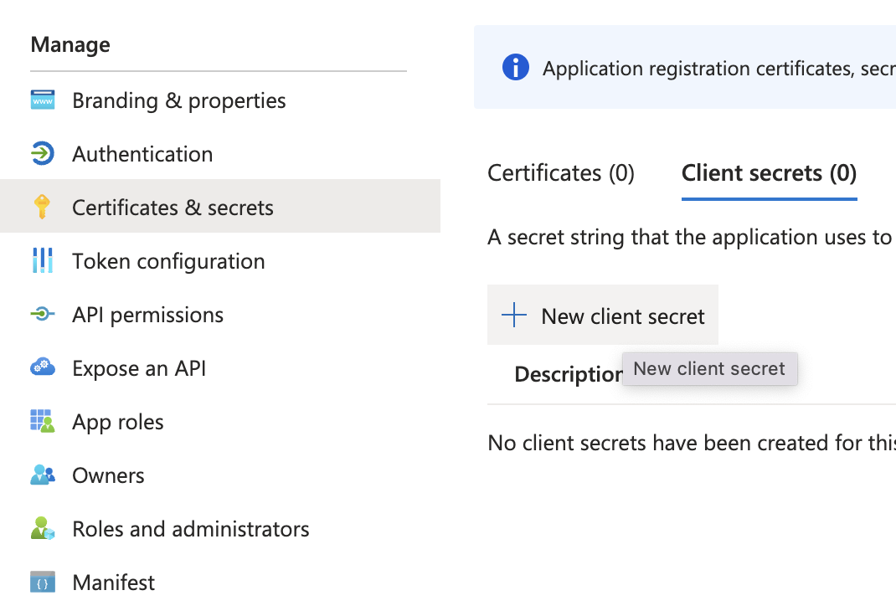Click the Description column header
896x616 pixels.
(569, 374)
